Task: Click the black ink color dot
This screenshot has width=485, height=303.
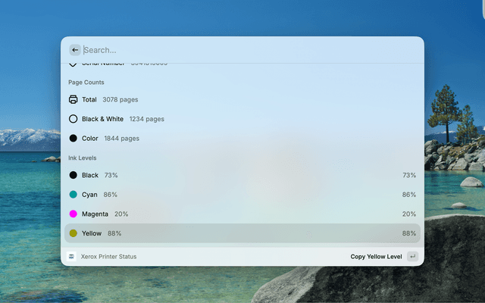Action: click(x=74, y=175)
